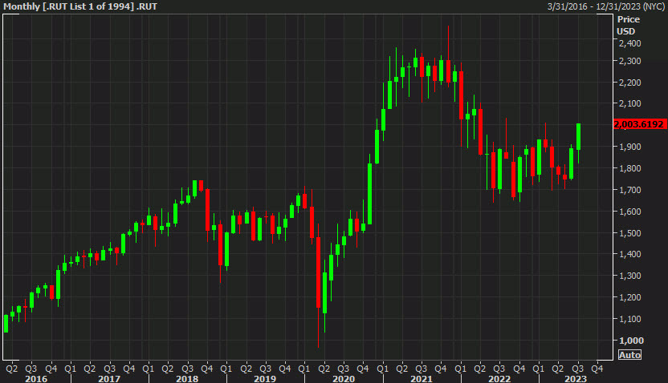Click the 2017 year label on time axis
The image size is (668, 383).
coord(109,378)
